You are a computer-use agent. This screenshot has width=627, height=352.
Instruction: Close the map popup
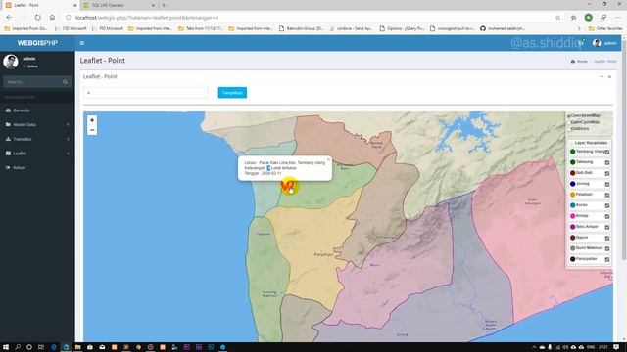[x=328, y=159]
